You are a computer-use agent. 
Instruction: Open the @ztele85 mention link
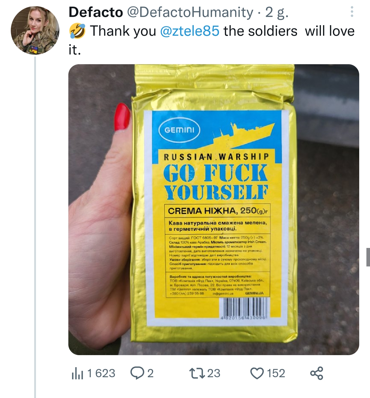[x=190, y=31]
